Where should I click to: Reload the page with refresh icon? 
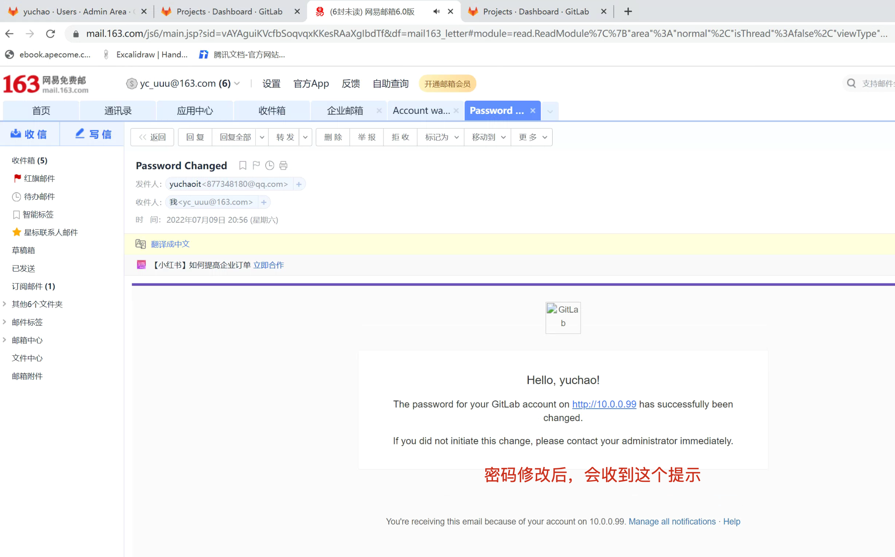click(x=50, y=34)
